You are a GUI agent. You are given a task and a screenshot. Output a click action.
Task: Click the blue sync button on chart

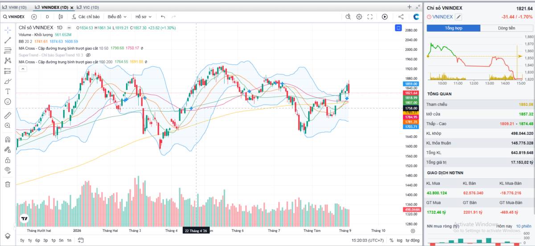398,28
